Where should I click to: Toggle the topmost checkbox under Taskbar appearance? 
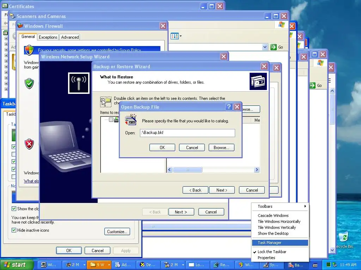(x=14, y=147)
